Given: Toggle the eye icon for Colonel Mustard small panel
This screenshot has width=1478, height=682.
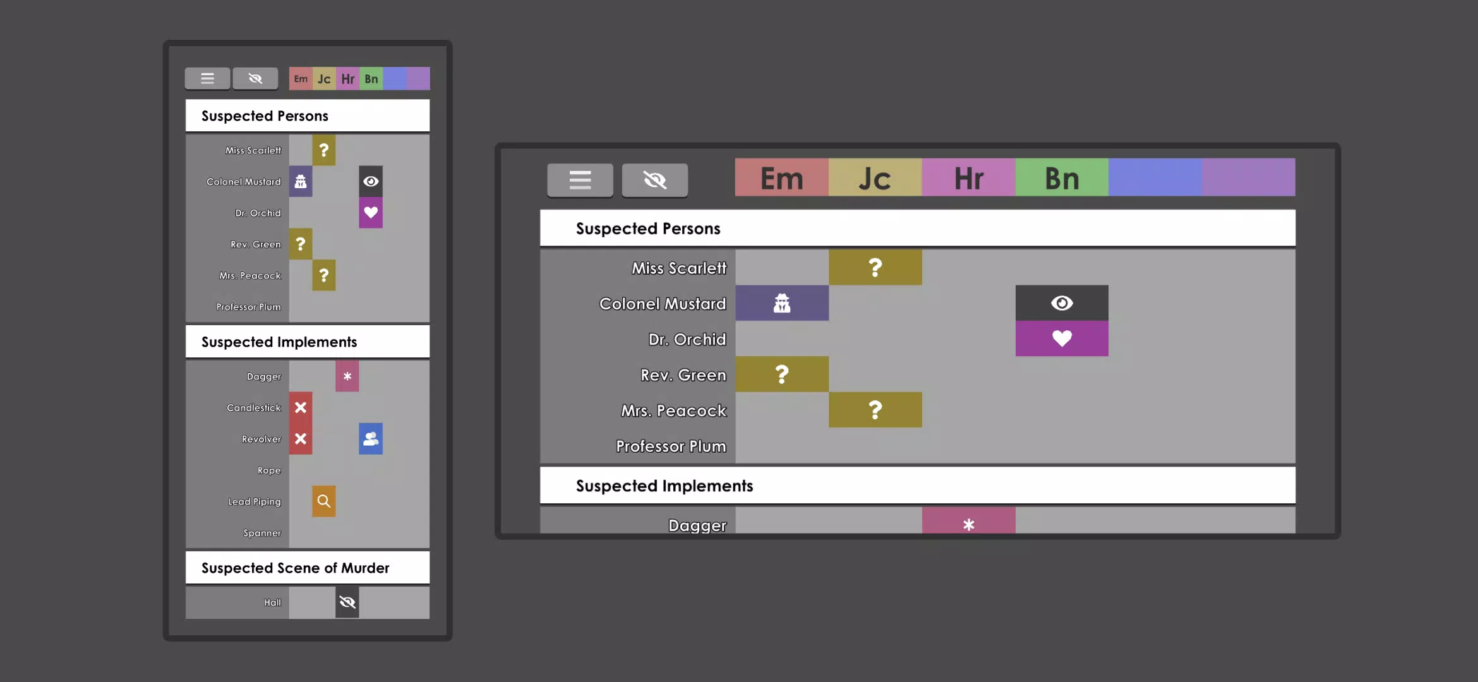Looking at the screenshot, I should [x=370, y=181].
